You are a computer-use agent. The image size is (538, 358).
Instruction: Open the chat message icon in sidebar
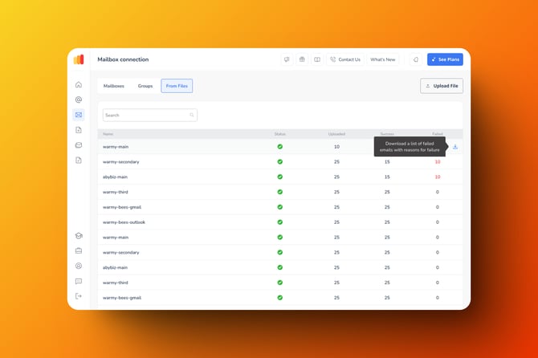[x=79, y=281]
